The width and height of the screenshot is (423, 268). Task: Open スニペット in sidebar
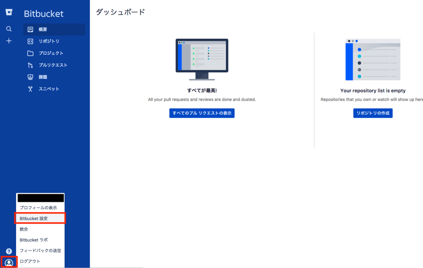tap(54, 89)
